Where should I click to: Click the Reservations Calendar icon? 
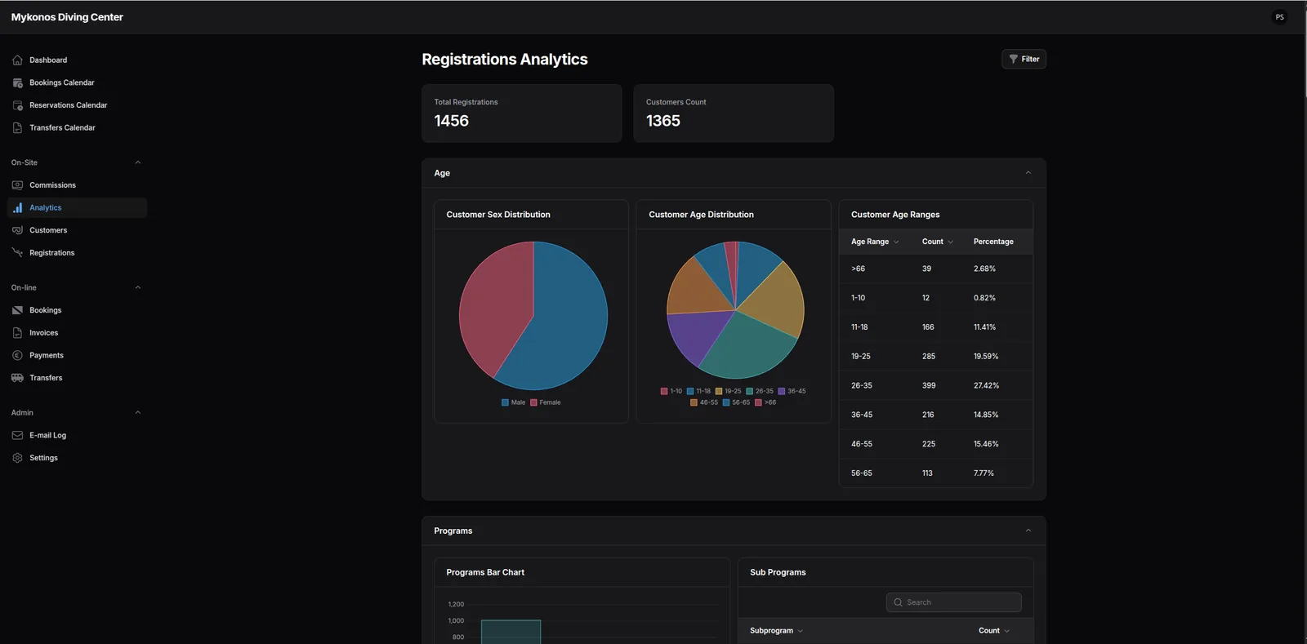point(17,105)
